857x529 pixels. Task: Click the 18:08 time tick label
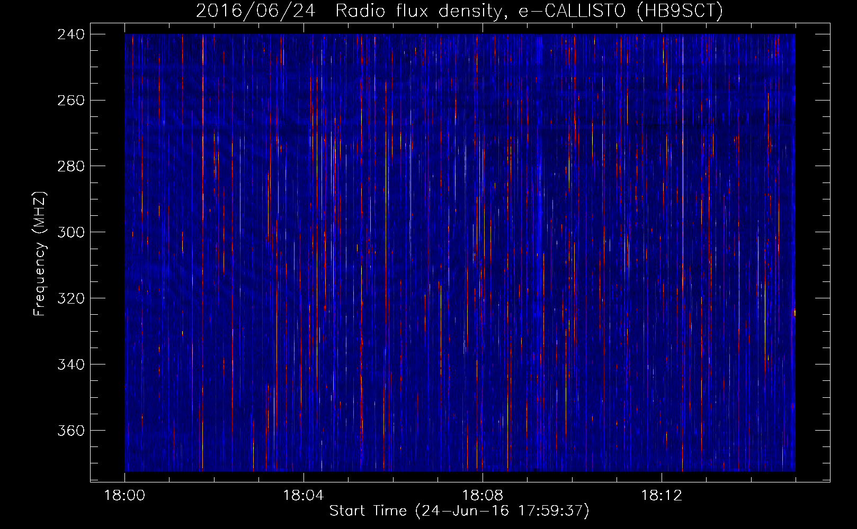(x=483, y=496)
